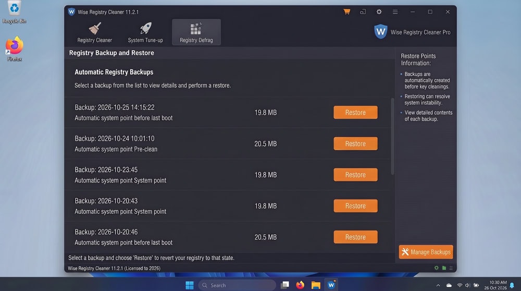Select 'Backup: 2026-10-24 10:01:10' entry
521x291 pixels.
click(227, 143)
